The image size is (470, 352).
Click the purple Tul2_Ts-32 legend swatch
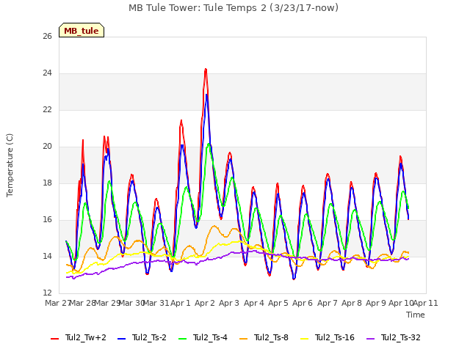pos(371,339)
